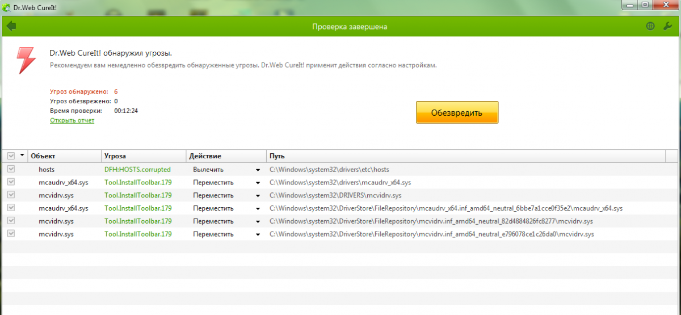
Task: Toggle checkbox for mcvidrv.sys in DRIVERS folder
Action: tap(11, 195)
